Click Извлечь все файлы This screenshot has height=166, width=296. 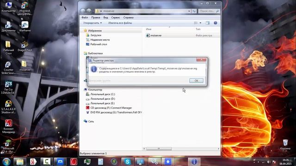click(x=120, y=23)
